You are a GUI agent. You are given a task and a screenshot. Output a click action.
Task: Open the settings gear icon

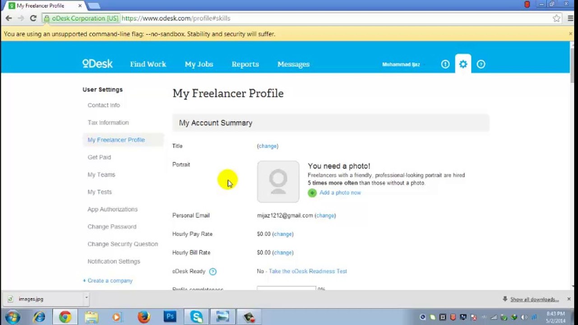click(463, 64)
